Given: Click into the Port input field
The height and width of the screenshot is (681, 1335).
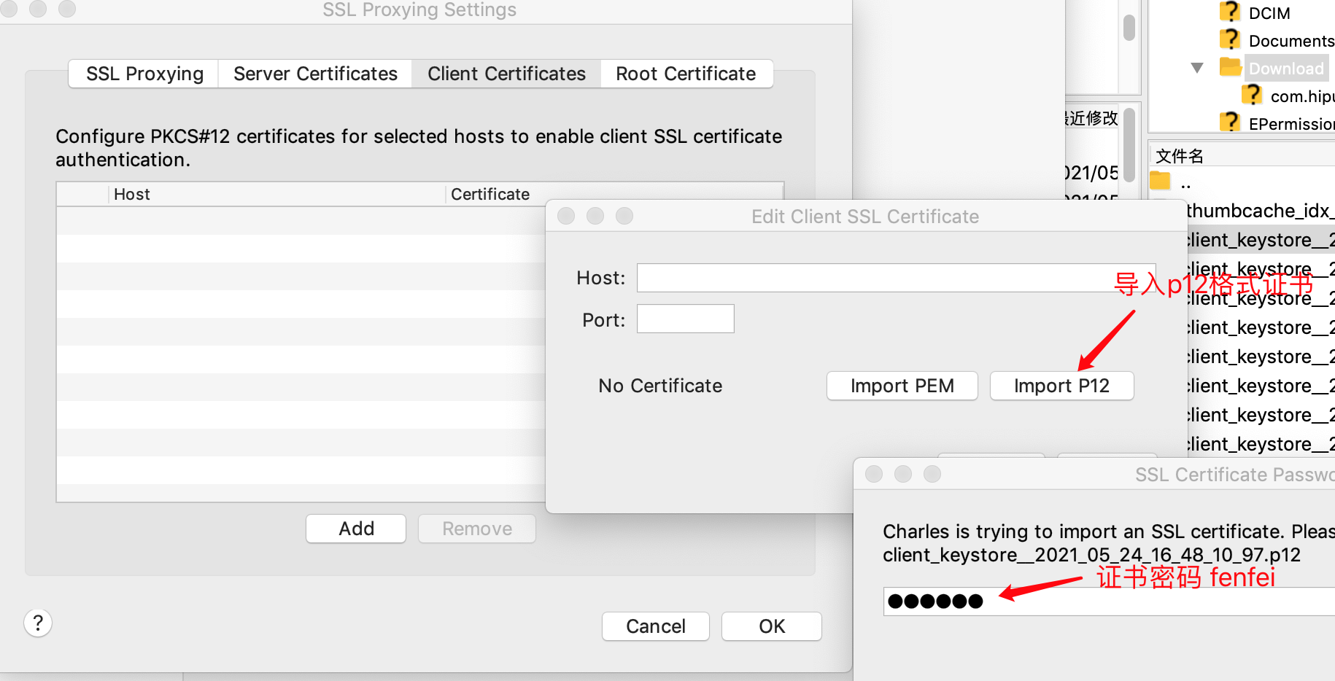Looking at the screenshot, I should point(685,319).
